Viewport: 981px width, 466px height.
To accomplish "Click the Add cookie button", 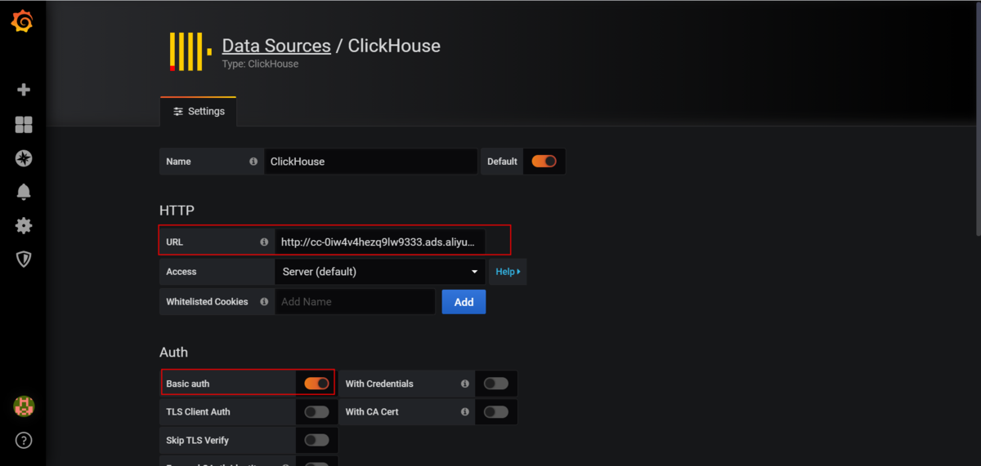I will point(464,302).
